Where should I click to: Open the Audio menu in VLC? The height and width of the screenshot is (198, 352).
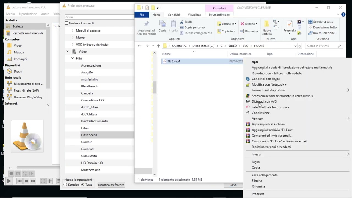(45, 14)
